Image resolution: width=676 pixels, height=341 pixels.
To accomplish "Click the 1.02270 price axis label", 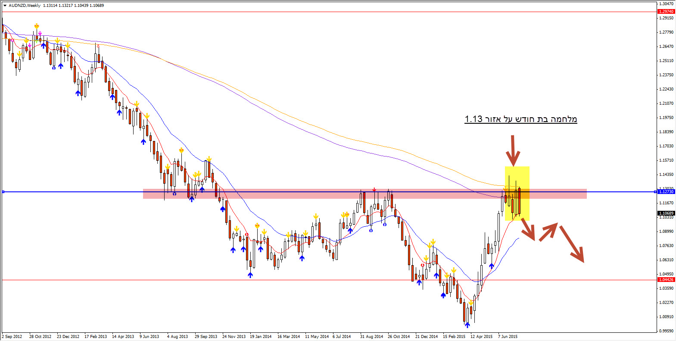I will click(x=666, y=302).
